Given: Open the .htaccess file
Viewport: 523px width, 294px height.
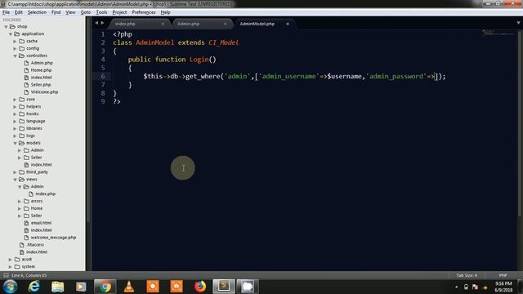Looking at the screenshot, I should point(35,245).
